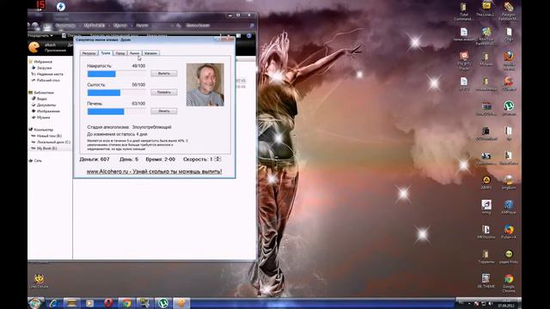The image size is (550, 309).
Task: Open the MiniTool Partition desktop shortcut
Action: coord(486,36)
